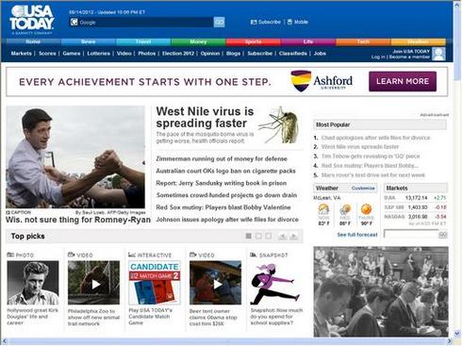The height and width of the screenshot is (346, 462).
Task: Open the school supplies Snapshot graphic
Action: pyautogui.click(x=275, y=284)
